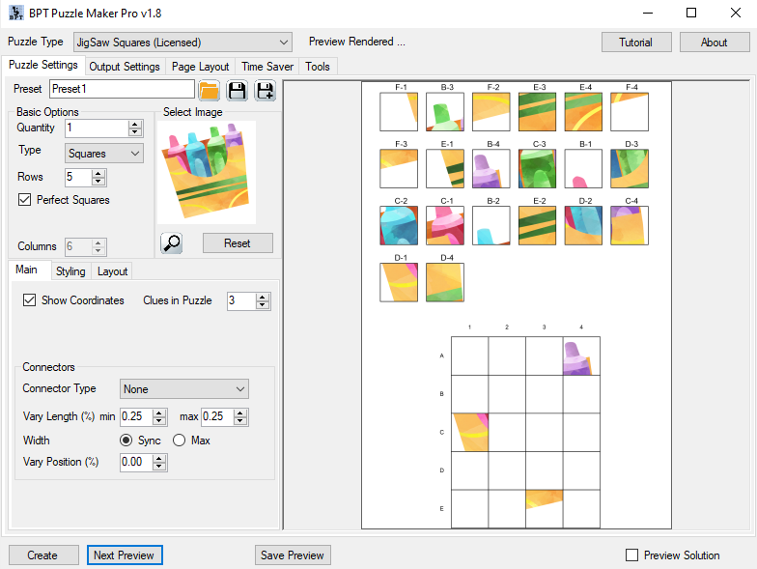Open preset folder icon
Viewport: 757px width, 569px height.
[209, 90]
